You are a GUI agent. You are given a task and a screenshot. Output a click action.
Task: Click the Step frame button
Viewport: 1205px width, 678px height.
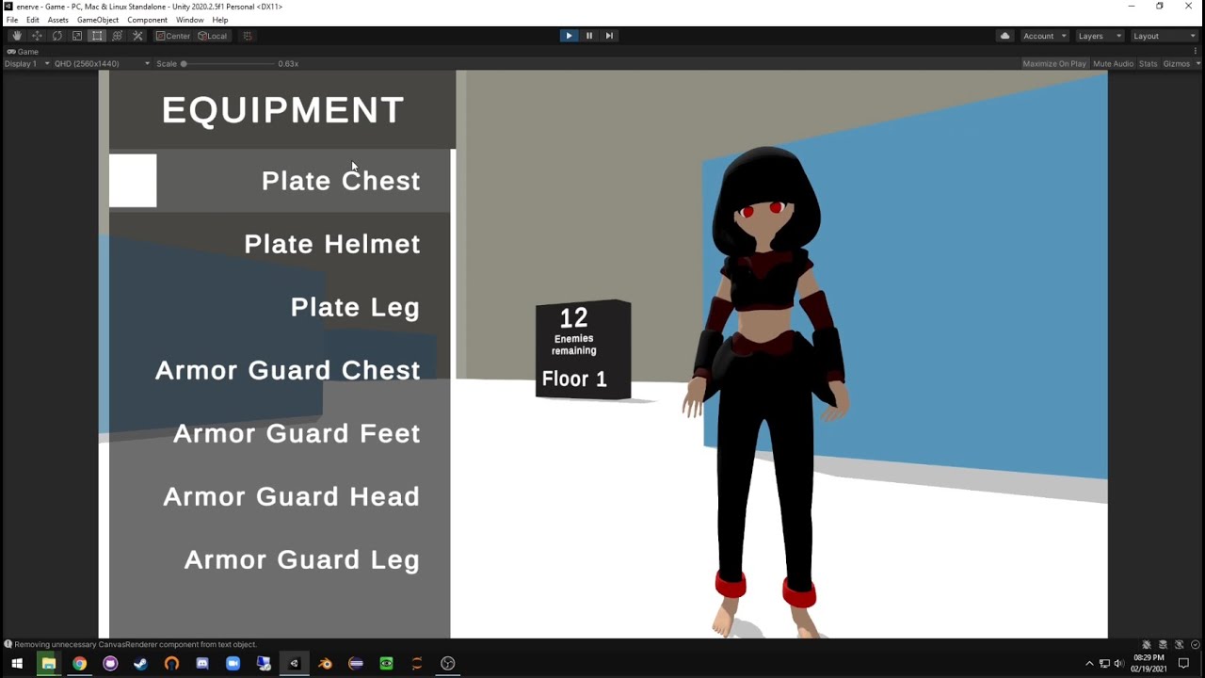[x=609, y=36]
